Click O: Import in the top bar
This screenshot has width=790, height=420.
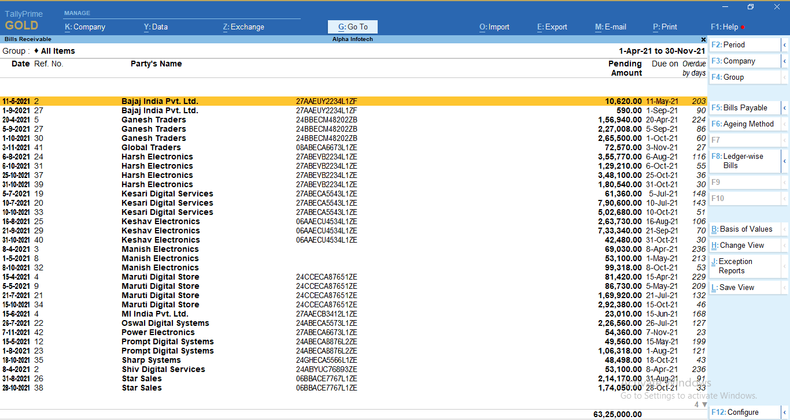click(x=494, y=27)
